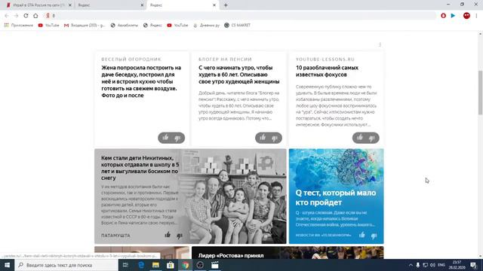Screen dimensions: 483x271
Task: Open the Windows Start menu
Action: pyautogui.click(x=7, y=265)
